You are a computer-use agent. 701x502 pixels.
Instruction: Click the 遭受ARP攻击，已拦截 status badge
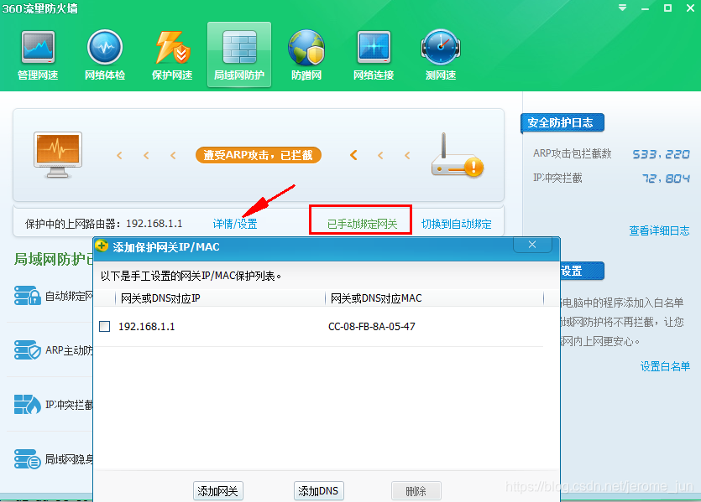(x=259, y=155)
